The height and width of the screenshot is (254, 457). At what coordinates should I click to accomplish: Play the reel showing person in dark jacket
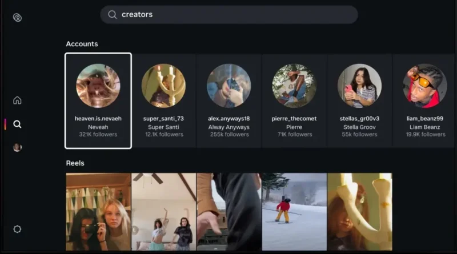[229, 212]
